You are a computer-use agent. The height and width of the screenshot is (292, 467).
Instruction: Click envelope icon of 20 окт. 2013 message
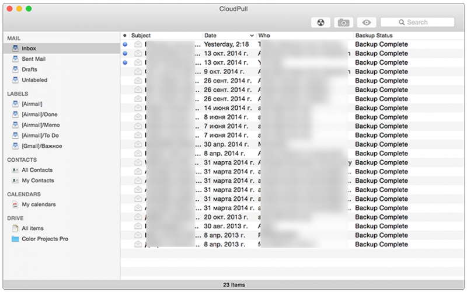[x=138, y=217]
